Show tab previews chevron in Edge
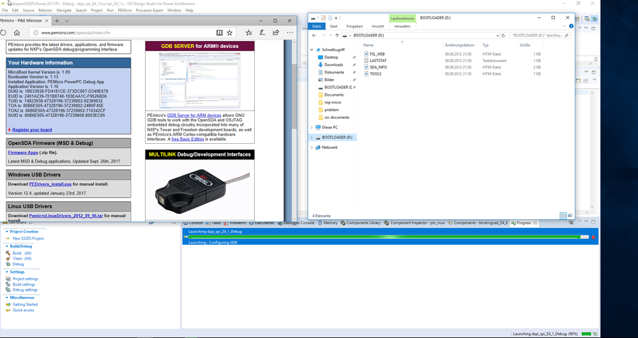Screen dimensions: 638x338 click(x=66, y=21)
